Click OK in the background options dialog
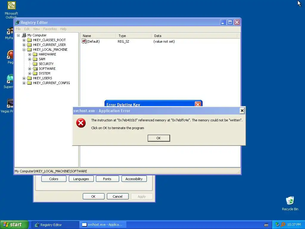This screenshot has width=305, height=229. pos(93,196)
